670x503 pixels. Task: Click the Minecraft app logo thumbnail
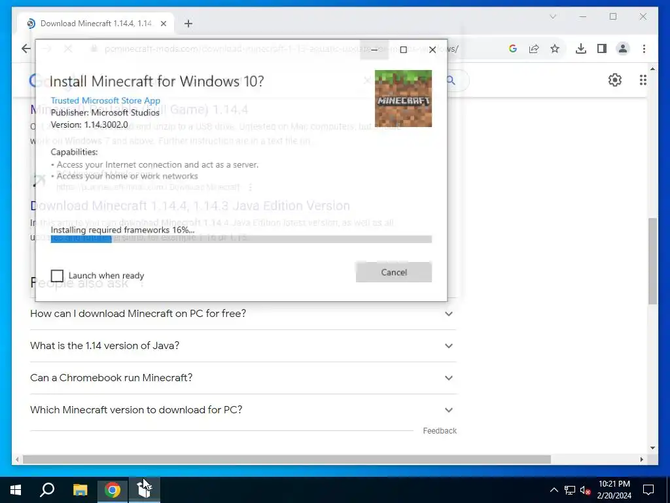pyautogui.click(x=403, y=98)
